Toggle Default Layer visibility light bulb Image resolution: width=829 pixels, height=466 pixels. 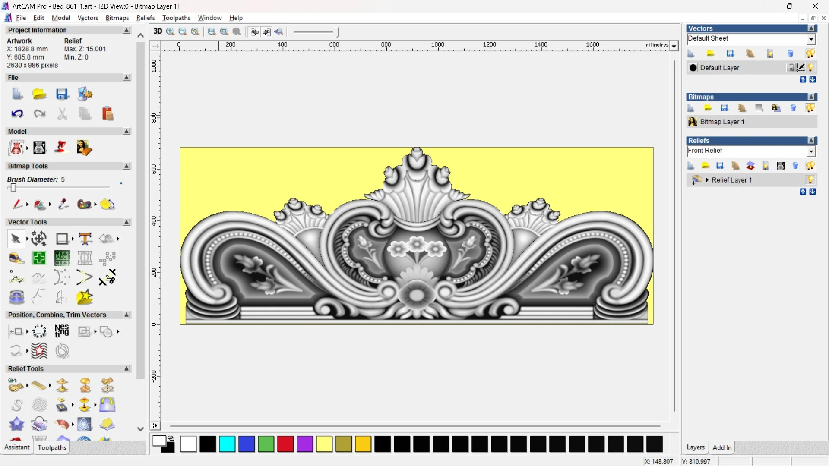coord(811,68)
